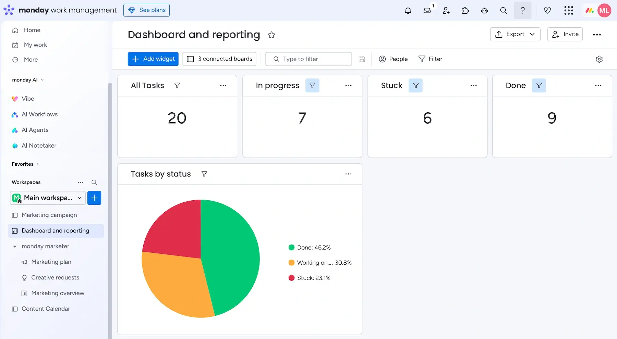The image size is (617, 339).
Task: Open dashboard settings gear
Action: (x=599, y=59)
